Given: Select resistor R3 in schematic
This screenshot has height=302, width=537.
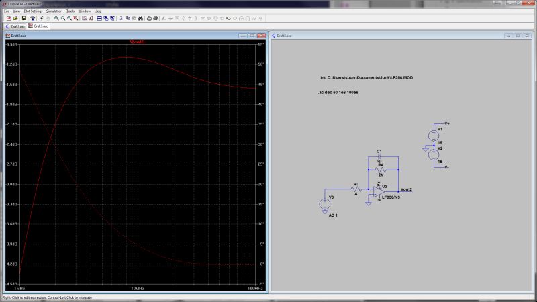Looking at the screenshot, I should point(356,189).
